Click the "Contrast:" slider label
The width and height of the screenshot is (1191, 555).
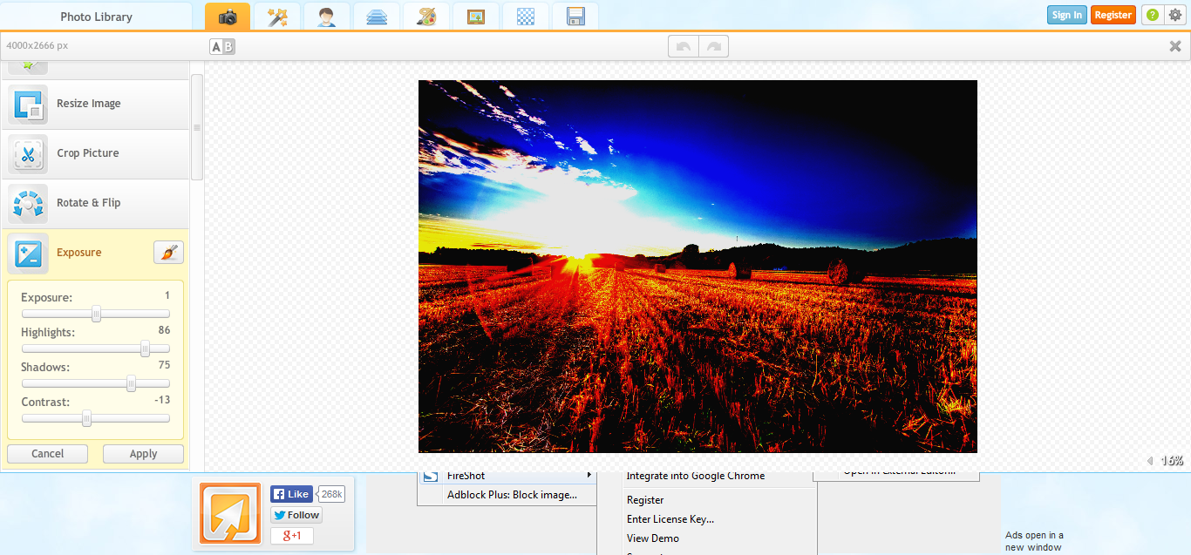(45, 403)
